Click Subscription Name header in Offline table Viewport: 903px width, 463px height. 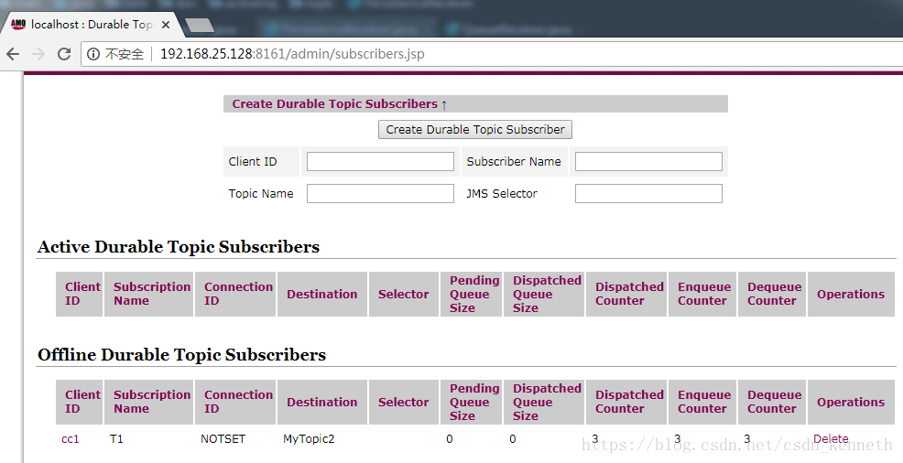click(x=149, y=402)
